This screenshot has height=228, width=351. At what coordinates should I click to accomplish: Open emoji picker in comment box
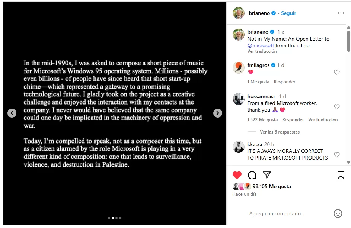coord(338,213)
